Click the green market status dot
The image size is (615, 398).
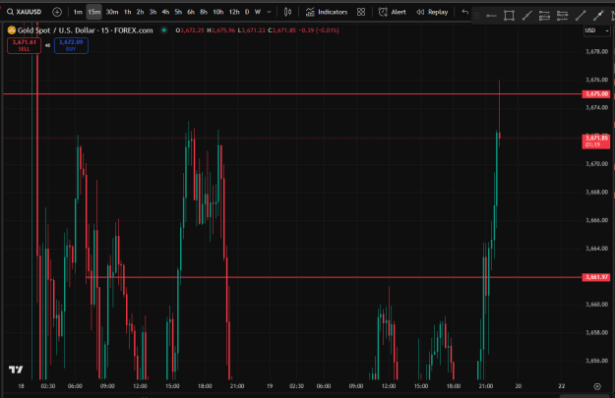[x=164, y=30]
